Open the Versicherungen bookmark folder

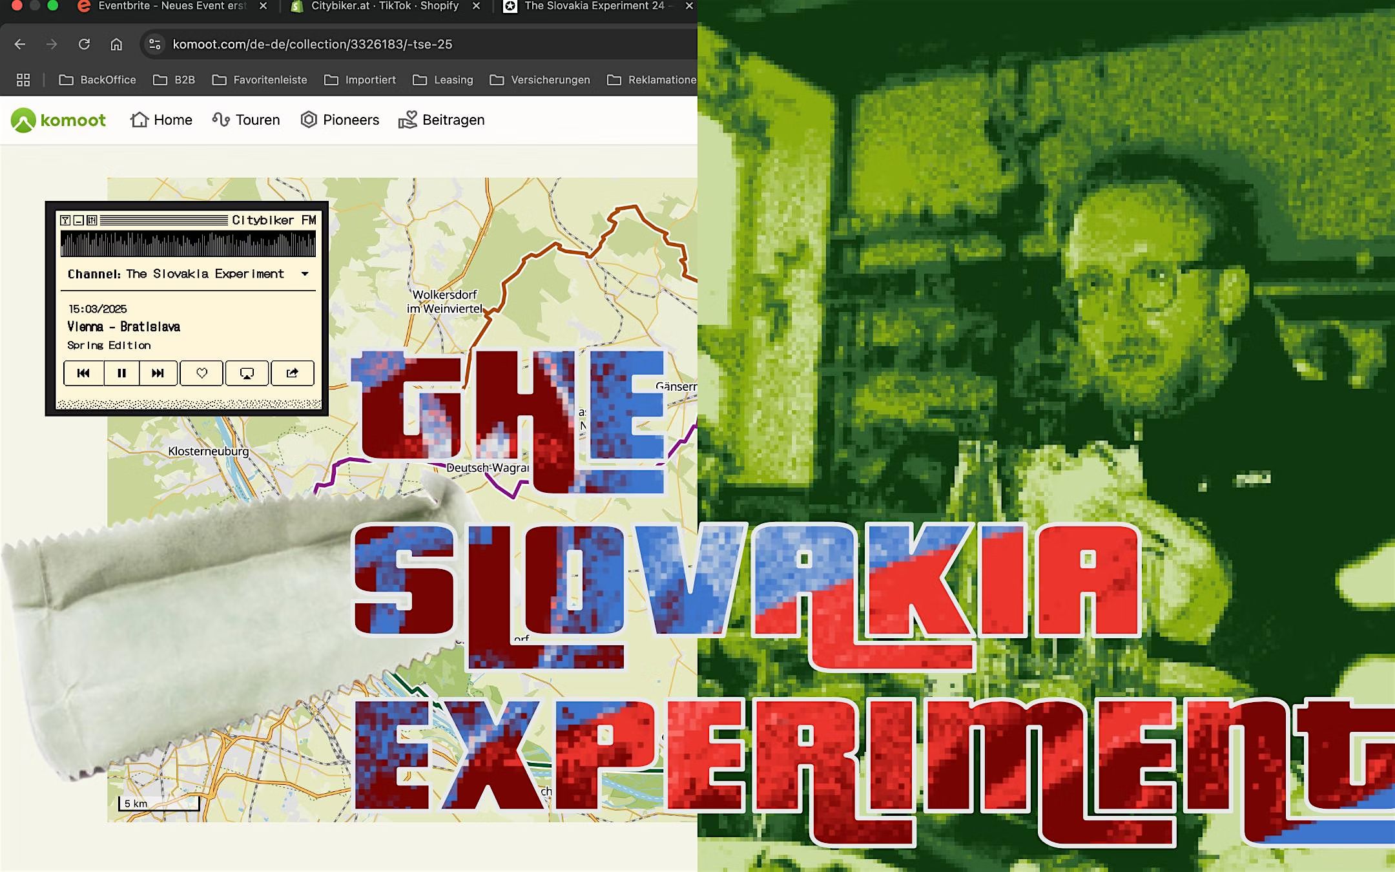point(540,79)
